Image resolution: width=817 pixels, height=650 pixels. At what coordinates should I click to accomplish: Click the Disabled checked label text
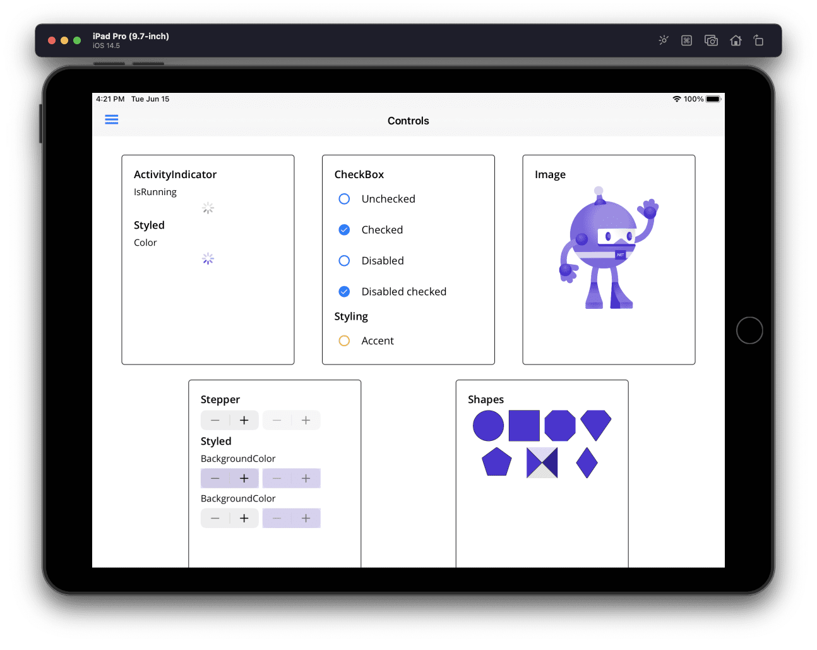click(x=404, y=292)
